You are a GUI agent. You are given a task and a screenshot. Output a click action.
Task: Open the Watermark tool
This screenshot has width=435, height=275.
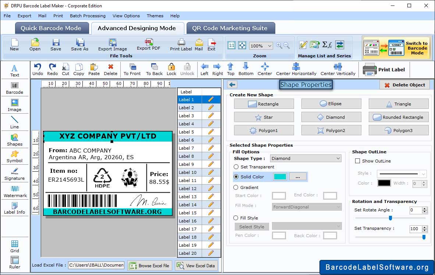coord(15,191)
